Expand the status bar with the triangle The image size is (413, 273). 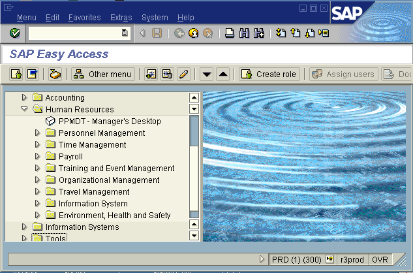point(262,259)
